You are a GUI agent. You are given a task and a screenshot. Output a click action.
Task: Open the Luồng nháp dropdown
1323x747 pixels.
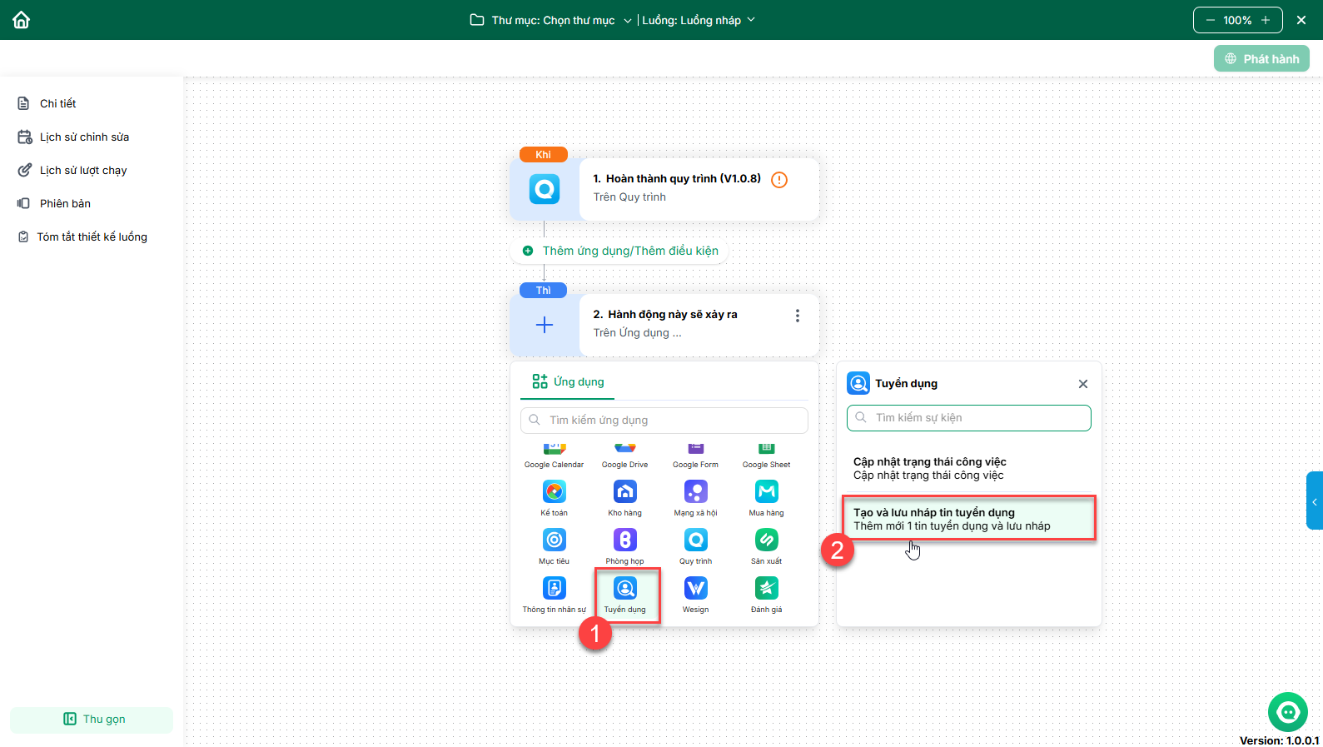coord(699,20)
